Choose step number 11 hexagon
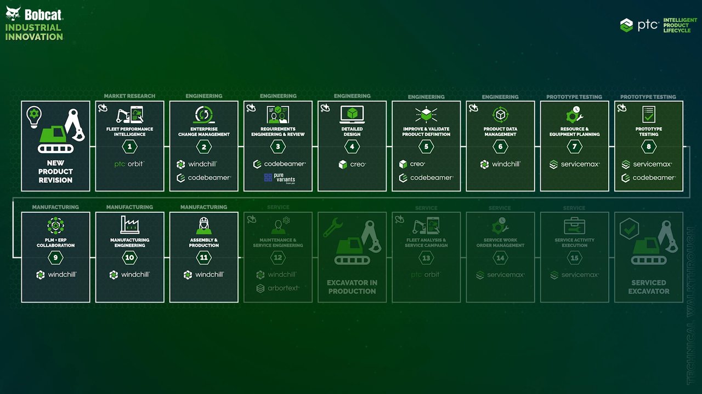The height and width of the screenshot is (394, 702). coord(204,257)
